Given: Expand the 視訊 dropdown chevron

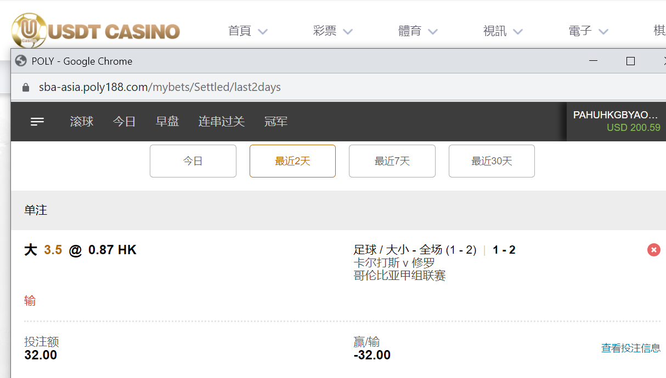Looking at the screenshot, I should (517, 32).
